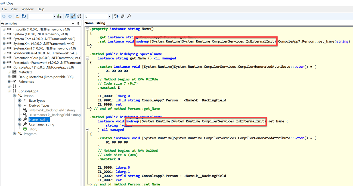Pin the Assemblies panel
This screenshot has height=186, width=353.
(78, 23)
